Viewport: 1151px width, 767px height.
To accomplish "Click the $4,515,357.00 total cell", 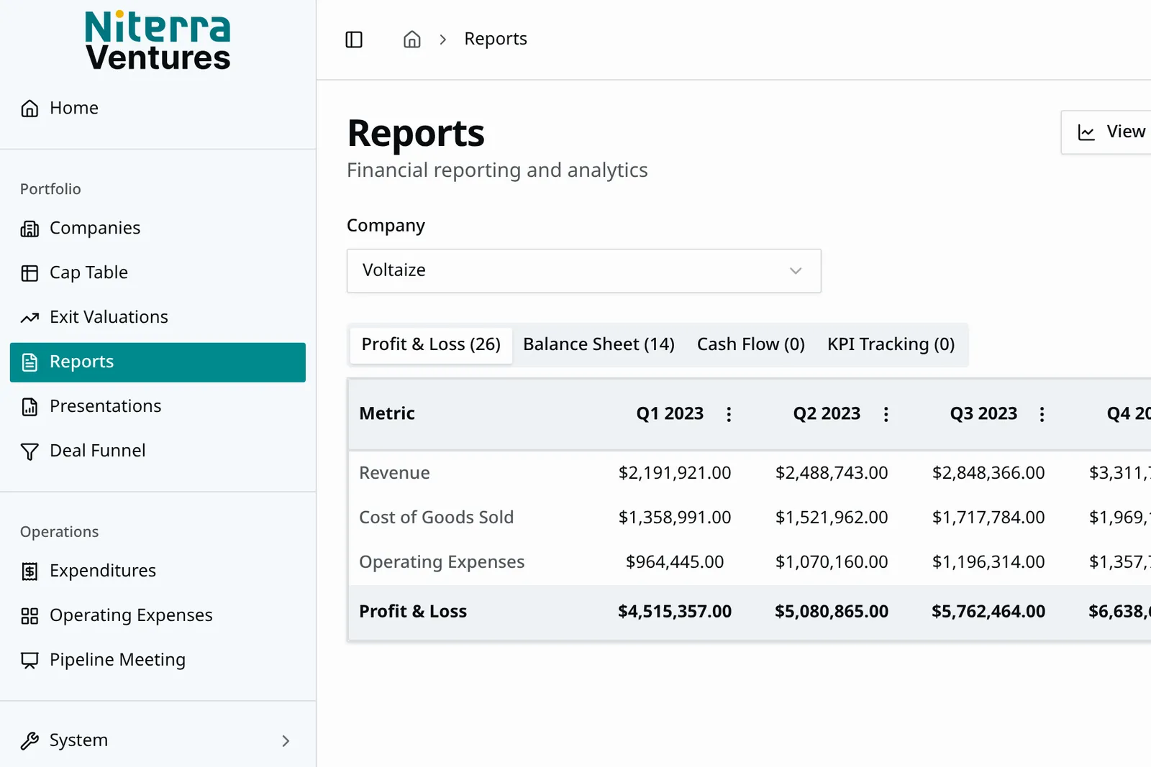I will click(675, 612).
